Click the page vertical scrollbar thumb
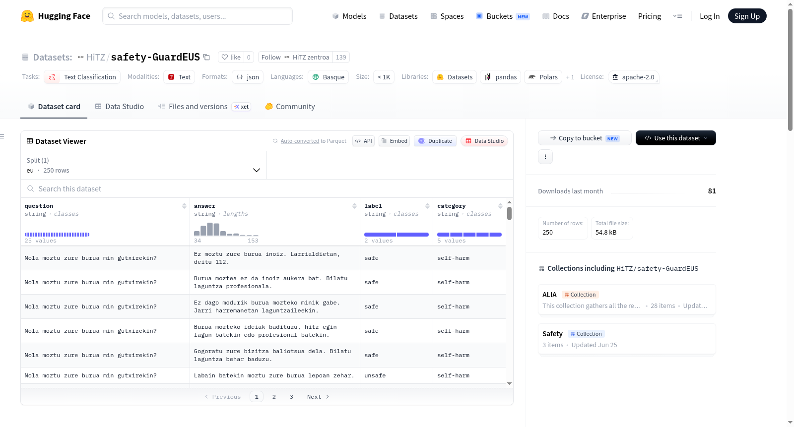The image size is (794, 427). click(791, 69)
